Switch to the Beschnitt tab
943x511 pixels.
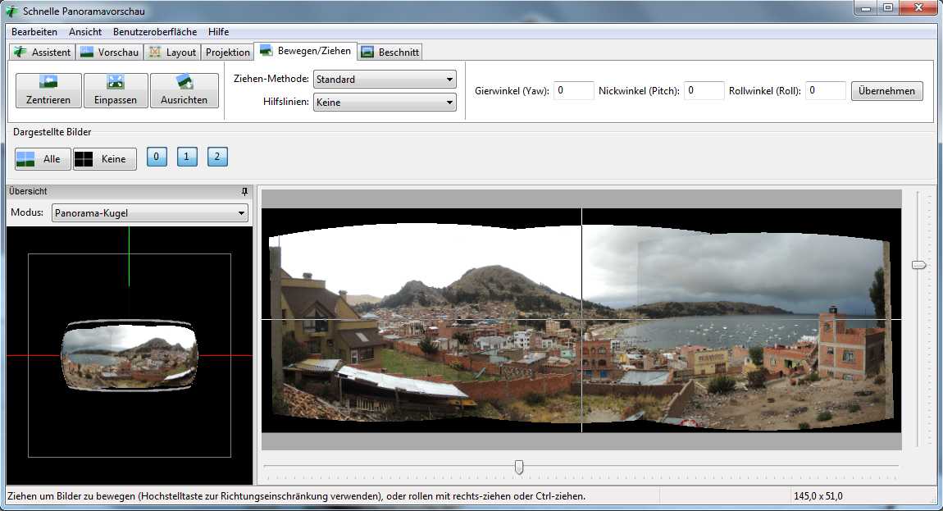pos(389,52)
